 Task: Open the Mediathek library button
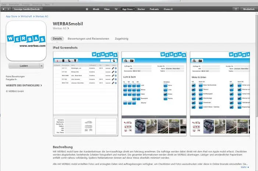pyautogui.click(x=249, y=9)
